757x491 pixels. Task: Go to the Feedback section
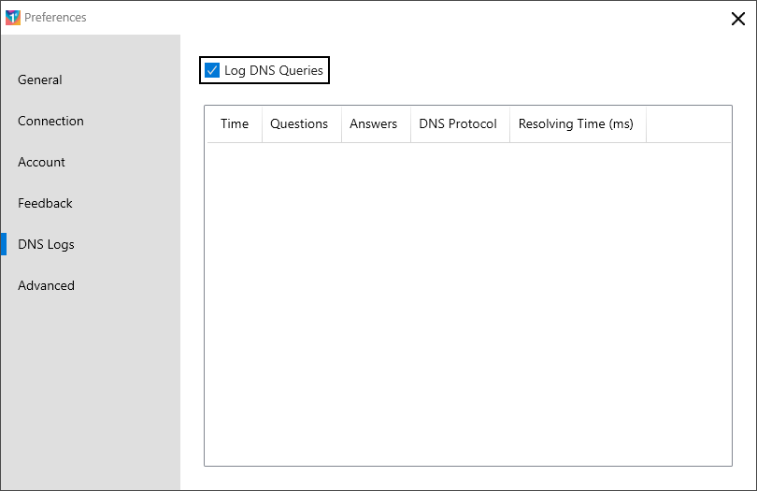[x=45, y=203]
